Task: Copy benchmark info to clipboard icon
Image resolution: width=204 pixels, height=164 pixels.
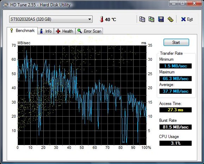Action: (142, 19)
